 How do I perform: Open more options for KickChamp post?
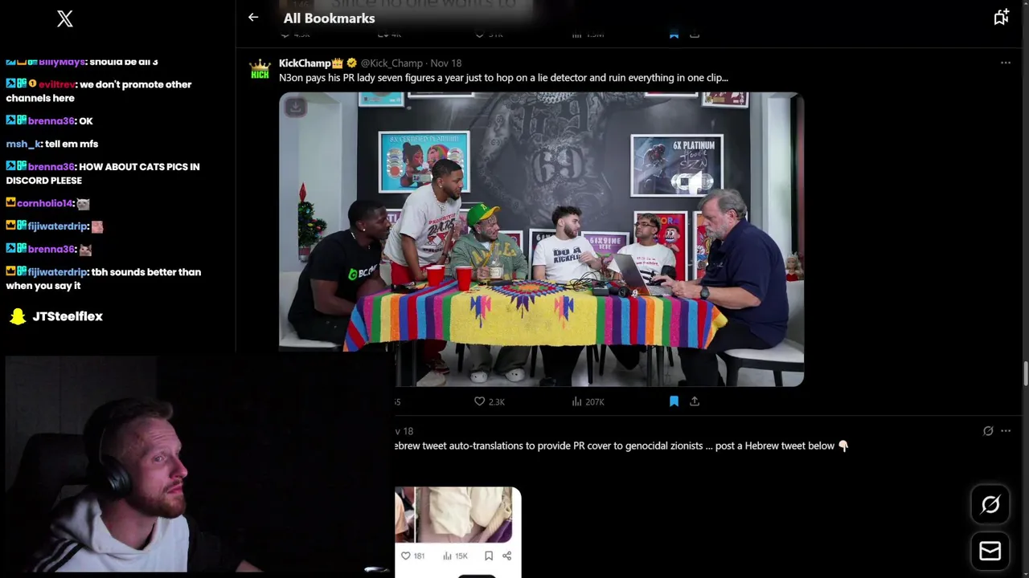click(1005, 63)
